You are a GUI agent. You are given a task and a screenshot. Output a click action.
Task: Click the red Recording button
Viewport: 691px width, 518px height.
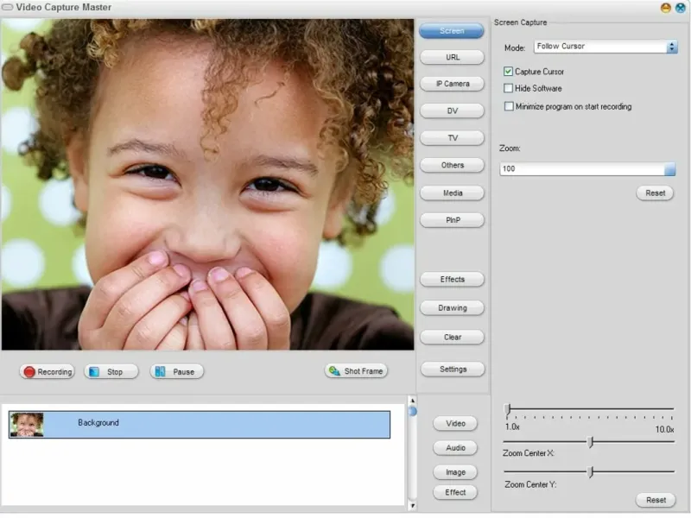[48, 372]
